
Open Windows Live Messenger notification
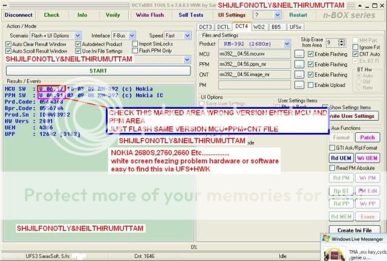pyautogui.click(x=354, y=247)
